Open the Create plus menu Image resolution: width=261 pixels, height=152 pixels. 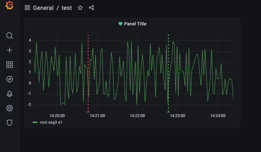[10, 50]
